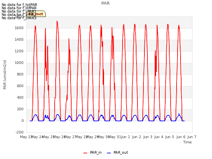Click the 'No data for f_totPAR' message
The image size is (212, 159).
(20, 5)
